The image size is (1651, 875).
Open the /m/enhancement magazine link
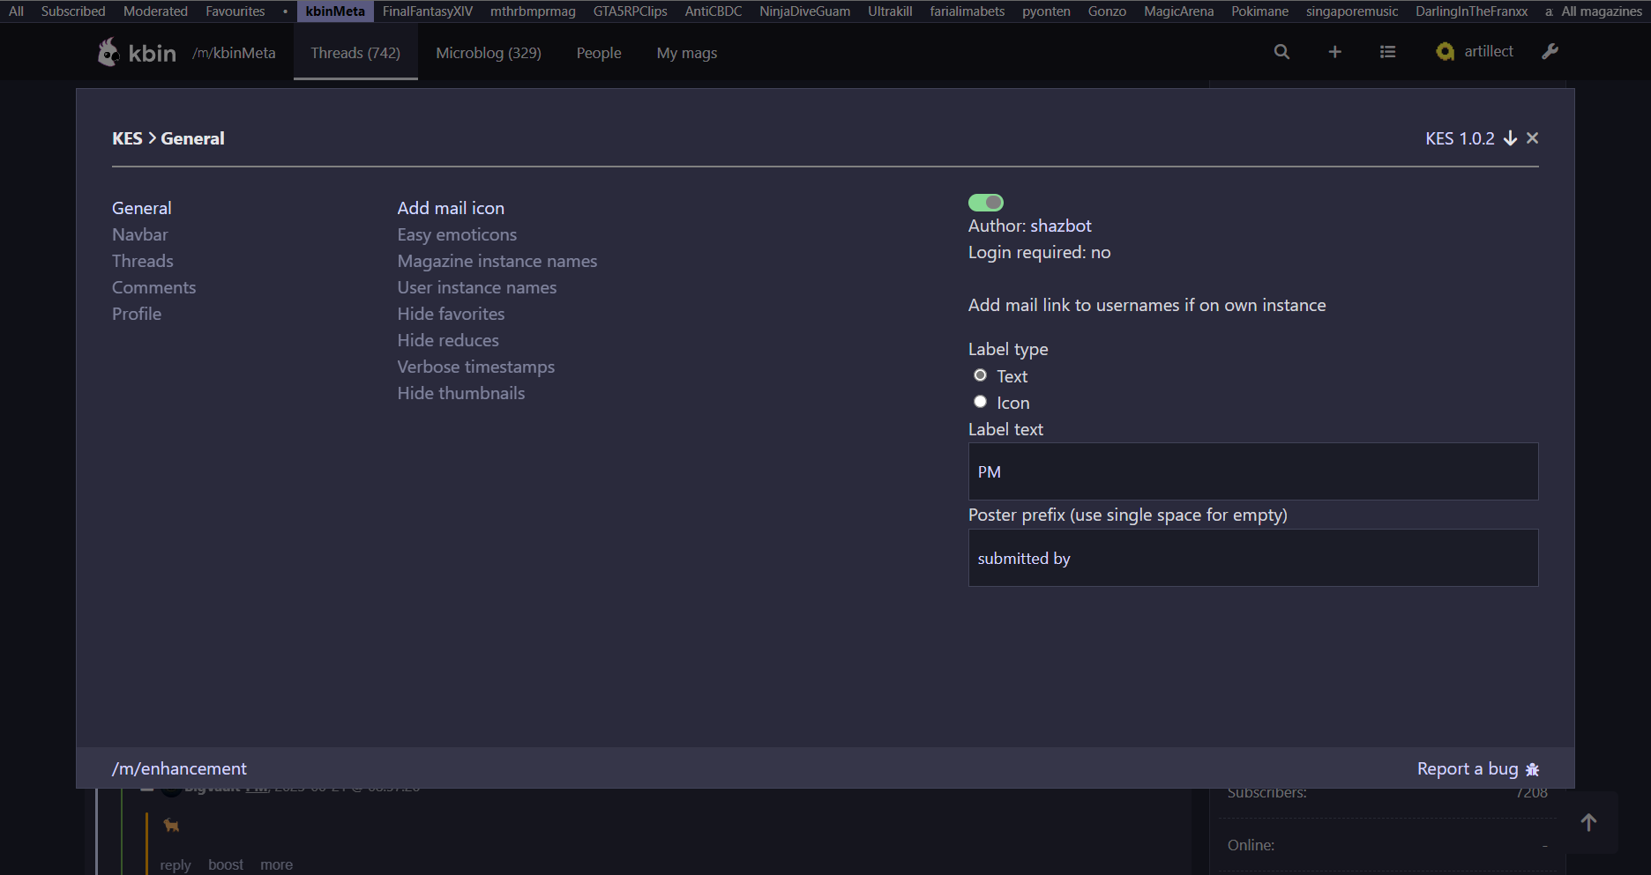click(x=179, y=768)
